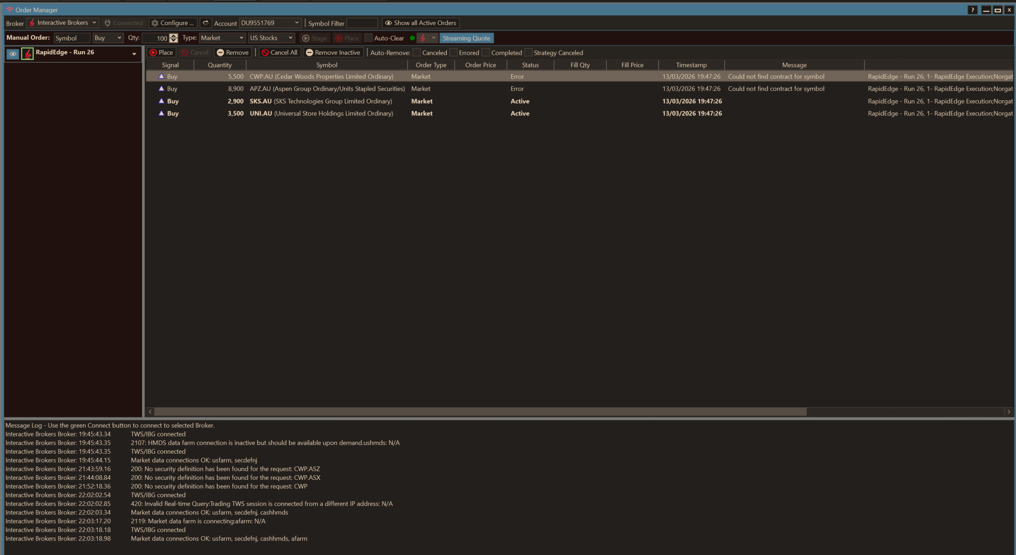Click Remove Inactive orders

tap(333, 53)
